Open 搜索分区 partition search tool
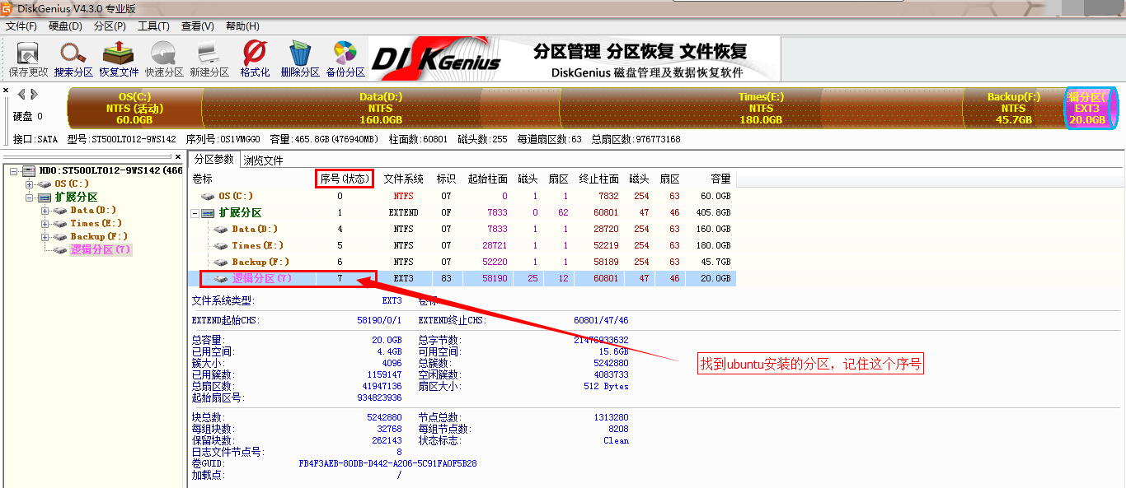 pyautogui.click(x=73, y=53)
